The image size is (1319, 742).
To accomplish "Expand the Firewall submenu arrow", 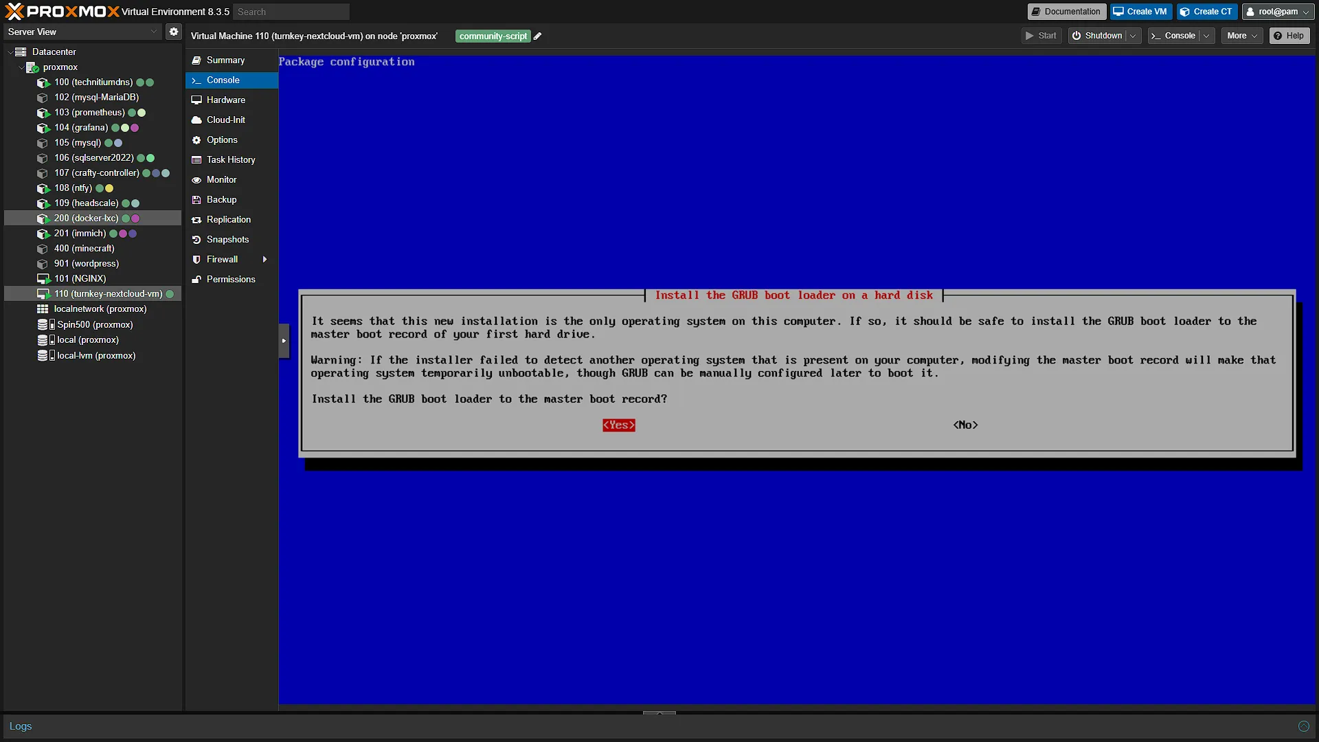I will [264, 259].
